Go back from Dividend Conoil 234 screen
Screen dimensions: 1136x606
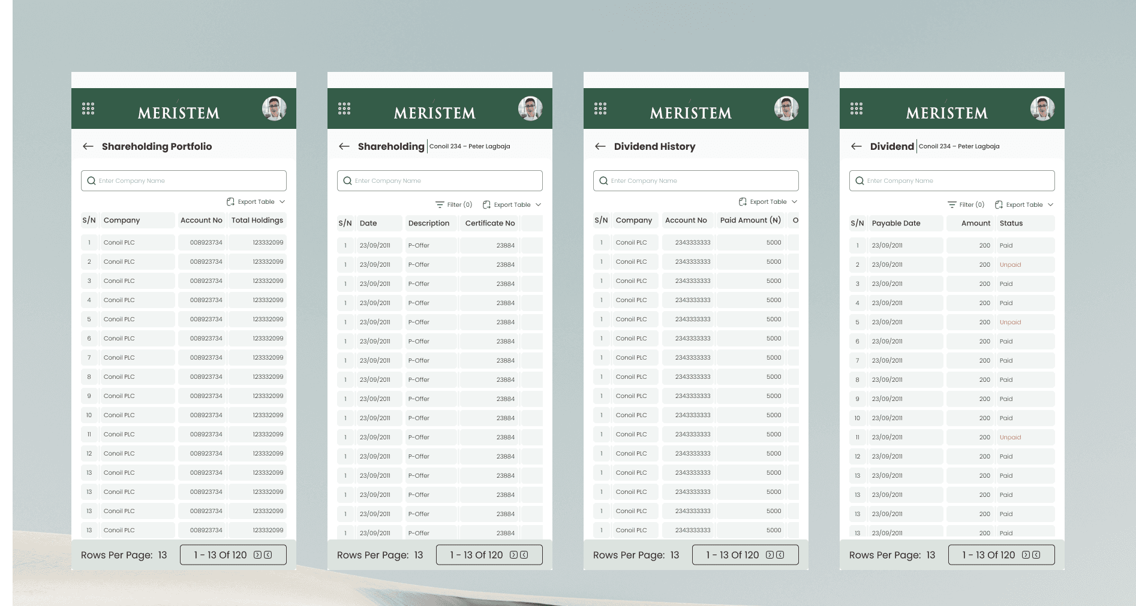coord(856,146)
